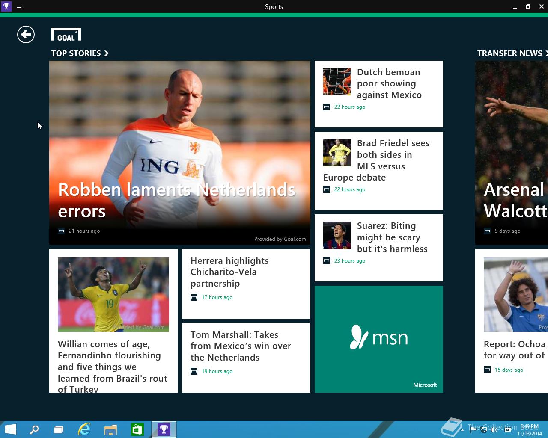Viewport: 548px width, 438px height.
Task: Click the '23 hours ago' timestamp
Action: tap(350, 261)
